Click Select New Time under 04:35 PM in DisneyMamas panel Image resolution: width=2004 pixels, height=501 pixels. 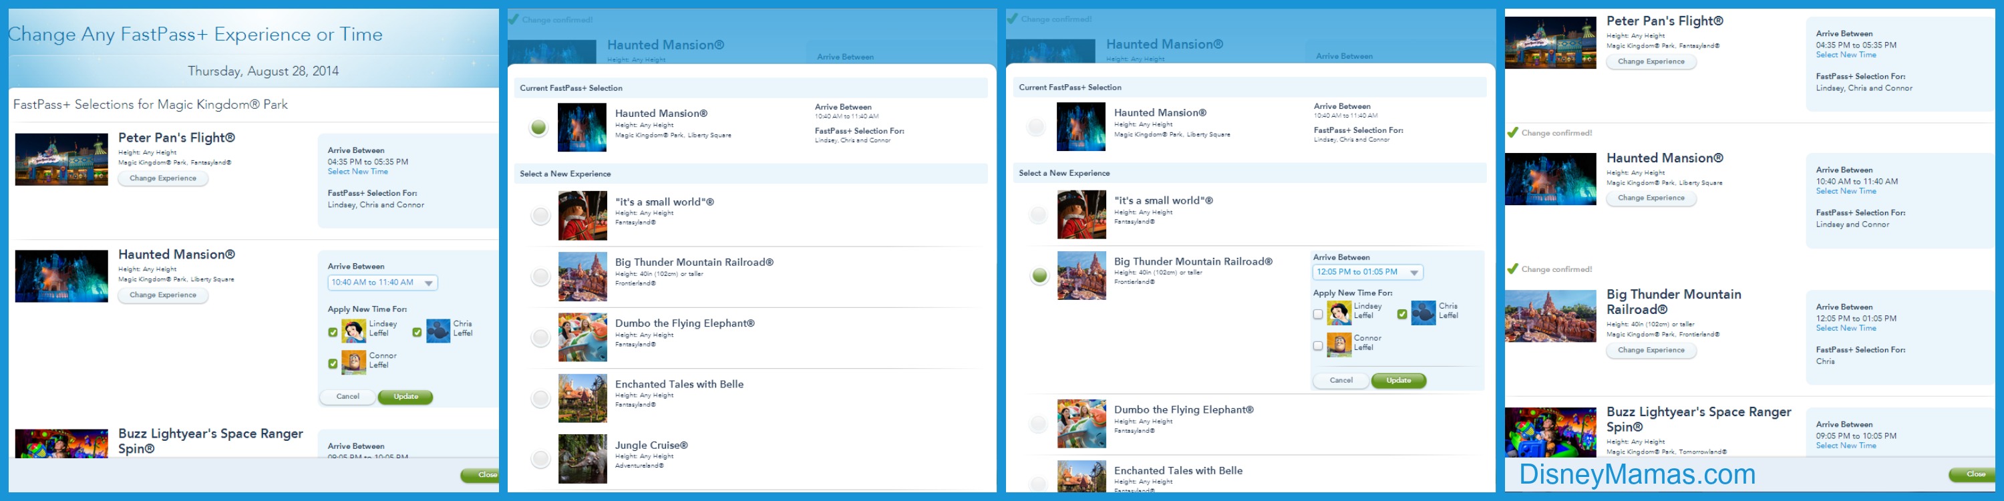(x=1846, y=55)
